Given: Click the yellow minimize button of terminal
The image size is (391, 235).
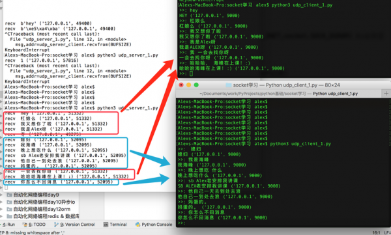Looking at the screenshot, I should point(189,85).
